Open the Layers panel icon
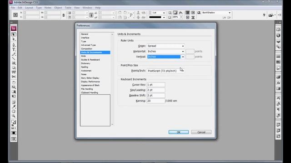 [278, 41]
